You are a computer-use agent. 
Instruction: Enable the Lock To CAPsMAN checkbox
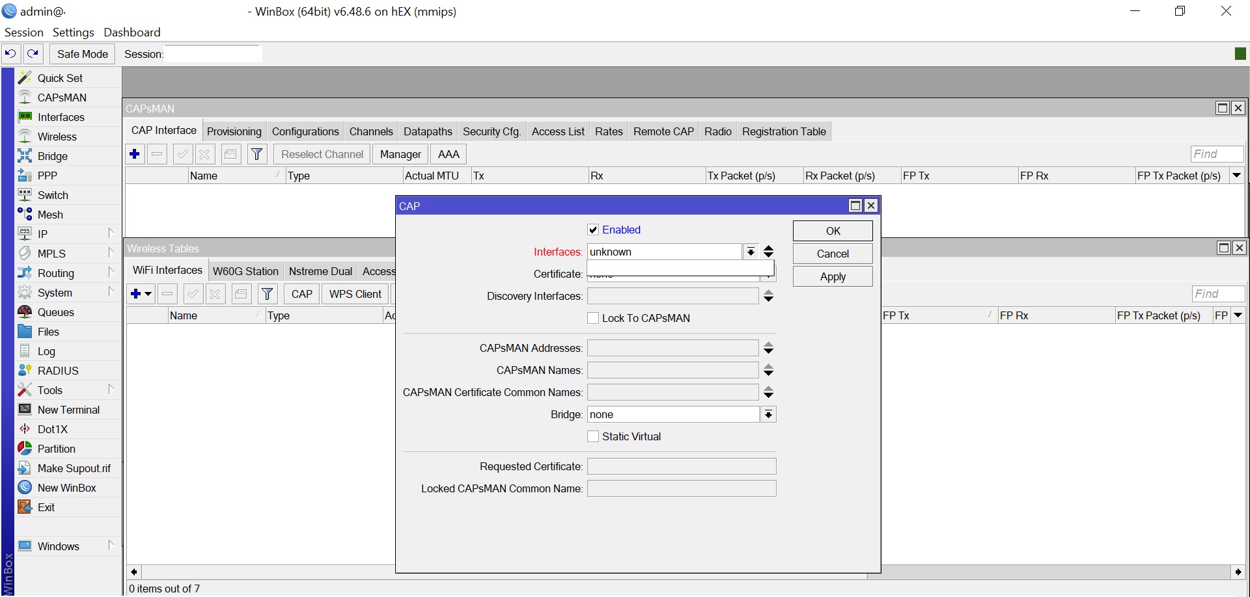click(593, 318)
